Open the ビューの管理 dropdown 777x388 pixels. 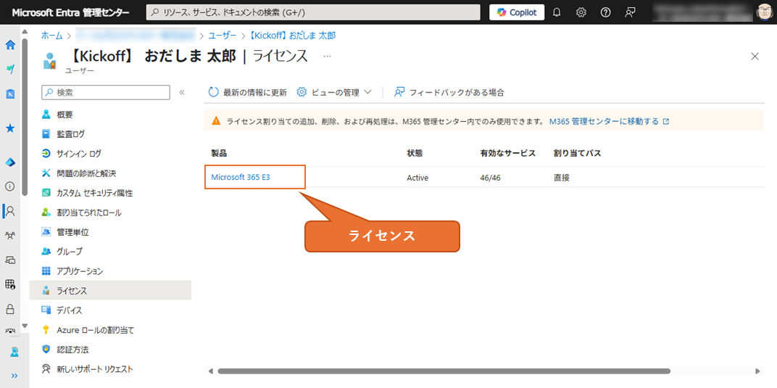click(334, 92)
